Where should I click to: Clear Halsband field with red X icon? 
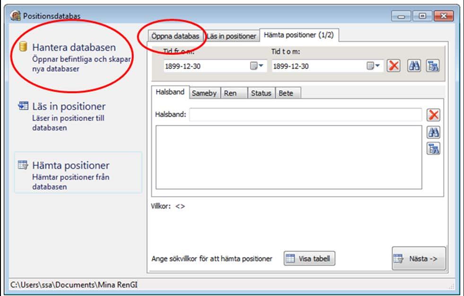(434, 115)
